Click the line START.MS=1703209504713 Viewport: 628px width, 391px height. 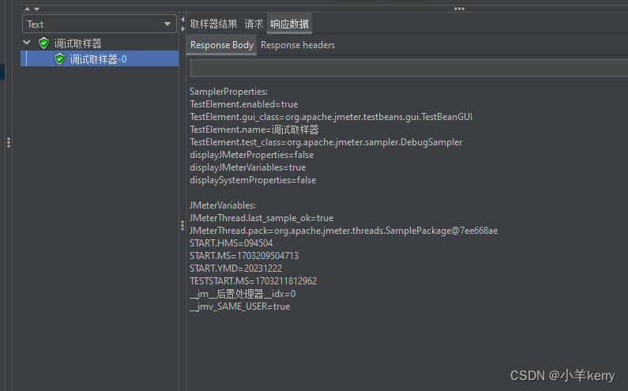(x=244, y=256)
